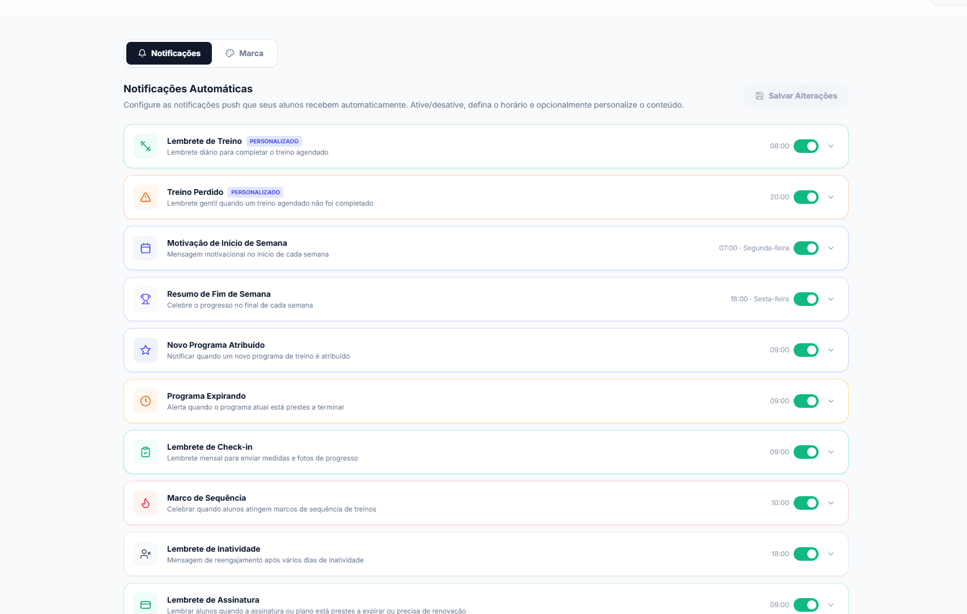The width and height of the screenshot is (967, 614).
Task: Expand the Lembrete de Treino card chevron
Action: (831, 146)
